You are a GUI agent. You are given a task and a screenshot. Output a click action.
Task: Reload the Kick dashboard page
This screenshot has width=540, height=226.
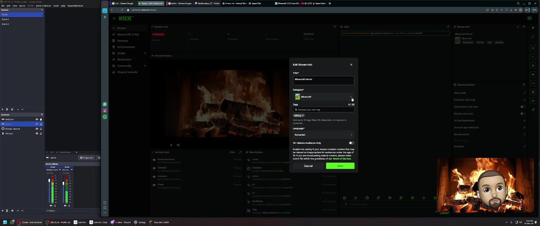122,10
